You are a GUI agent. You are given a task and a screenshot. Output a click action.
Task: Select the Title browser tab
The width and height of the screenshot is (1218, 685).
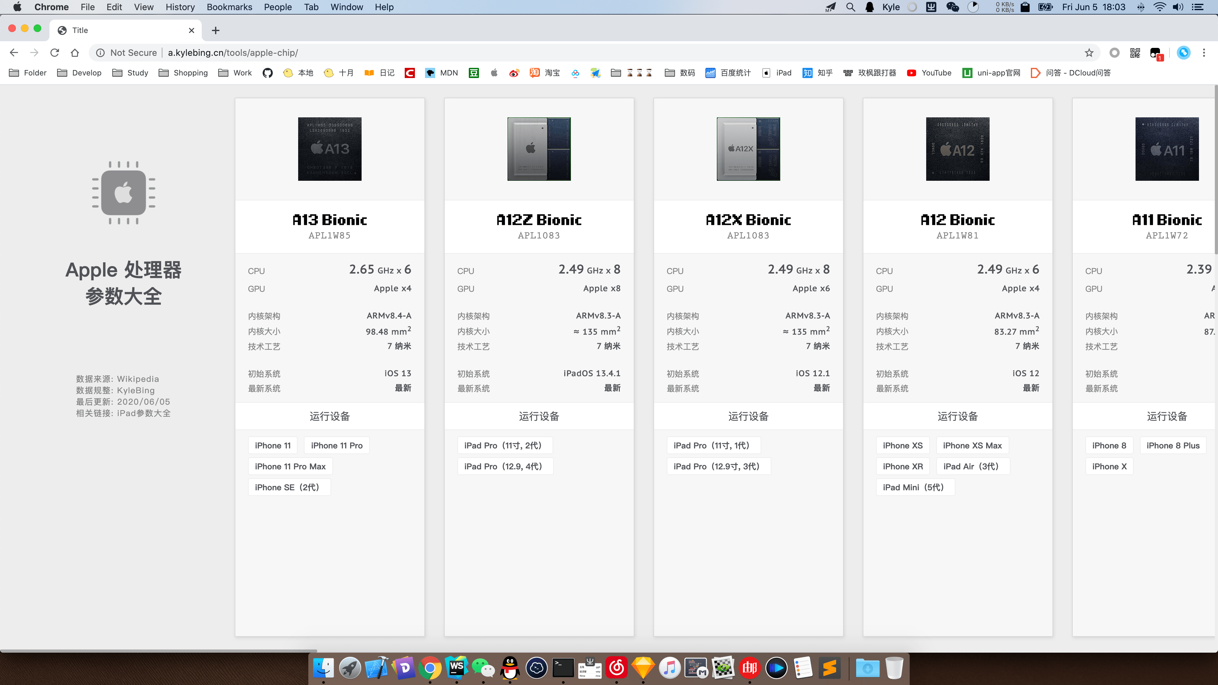[x=125, y=30]
